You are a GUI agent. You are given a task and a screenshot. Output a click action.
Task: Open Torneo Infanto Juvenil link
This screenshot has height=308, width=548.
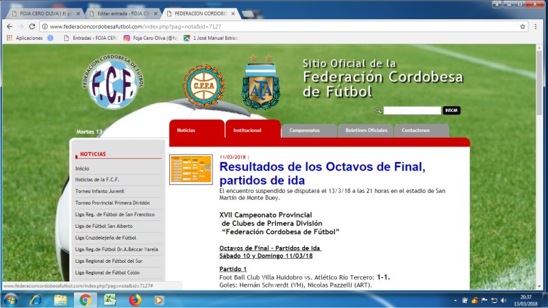tap(99, 191)
